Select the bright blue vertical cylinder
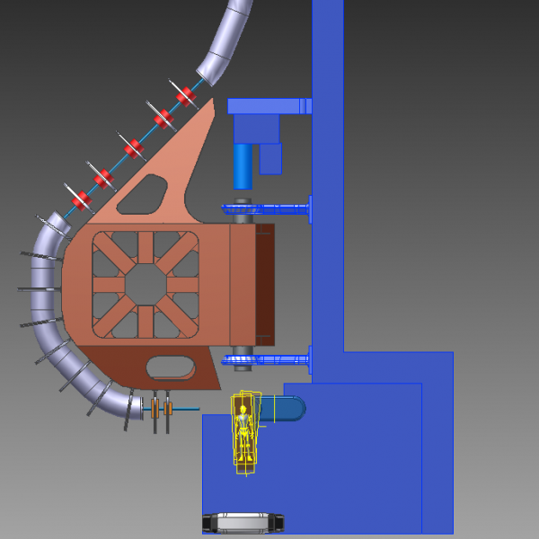Screen dimensions: 539x539 tap(243, 166)
